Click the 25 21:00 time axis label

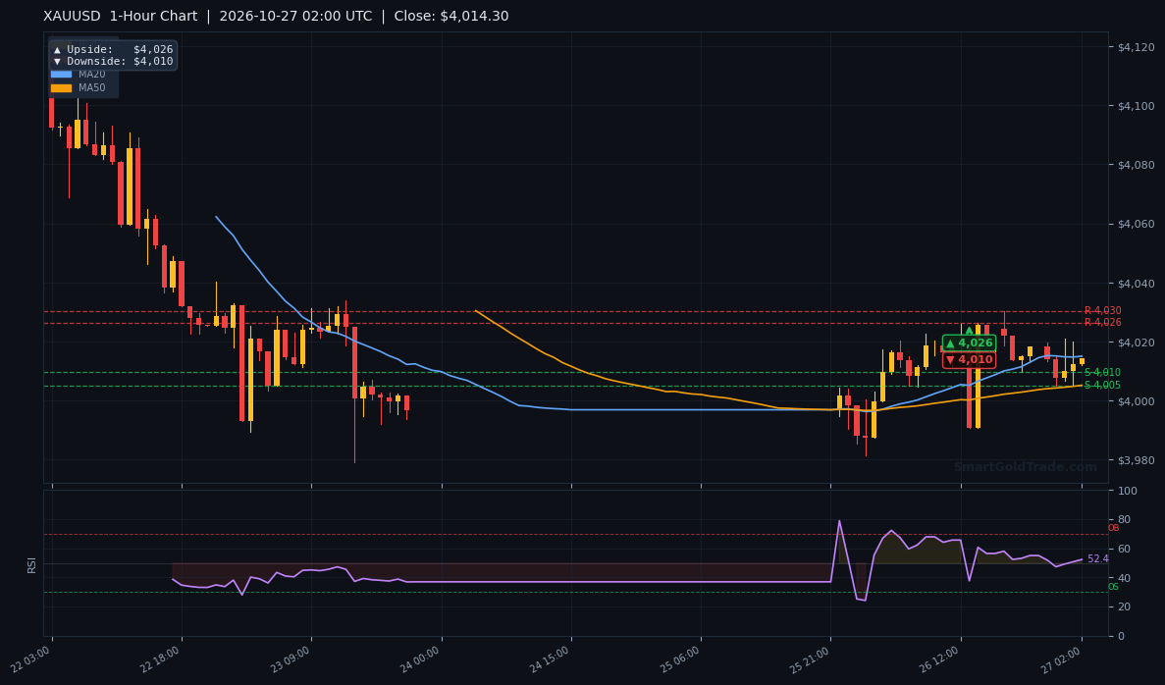810,659
